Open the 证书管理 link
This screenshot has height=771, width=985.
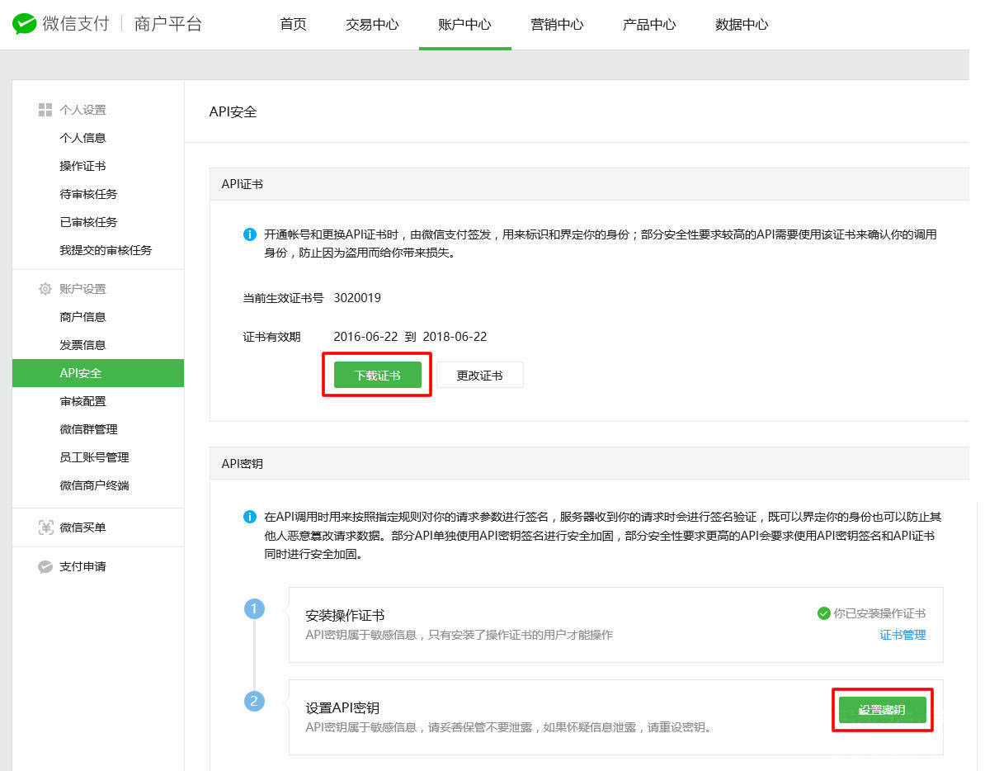pos(903,635)
